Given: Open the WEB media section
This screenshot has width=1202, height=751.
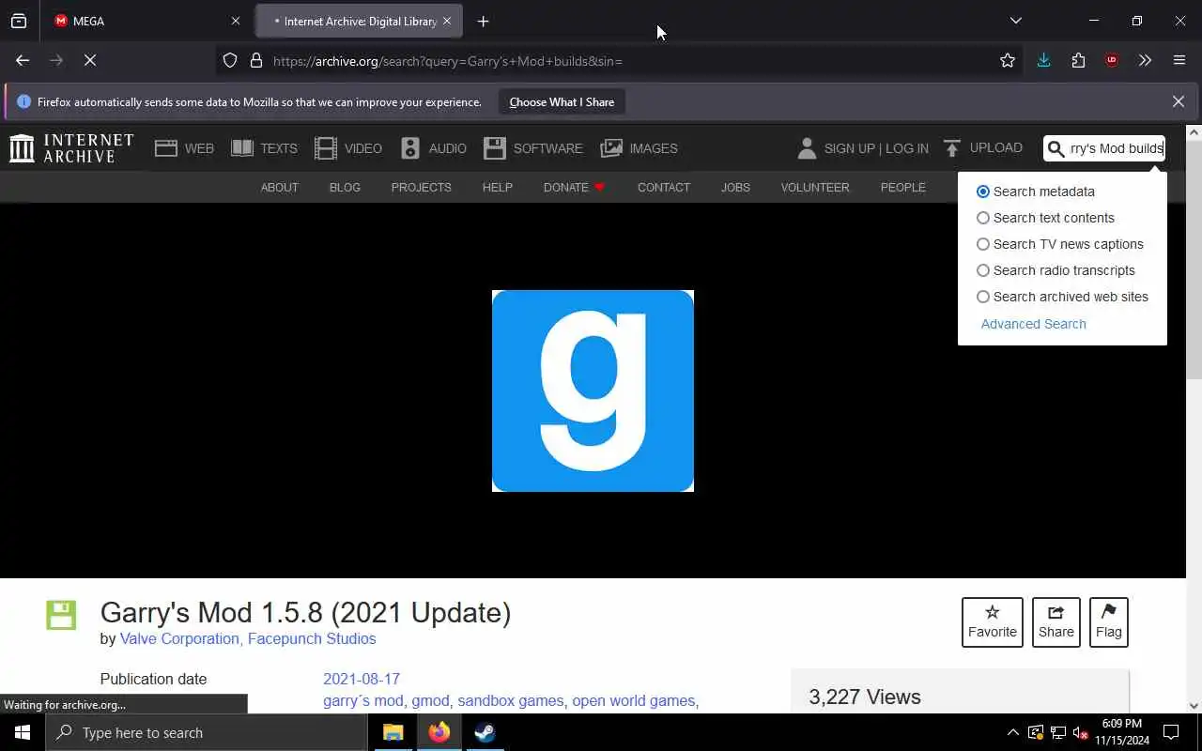Looking at the screenshot, I should (x=184, y=148).
